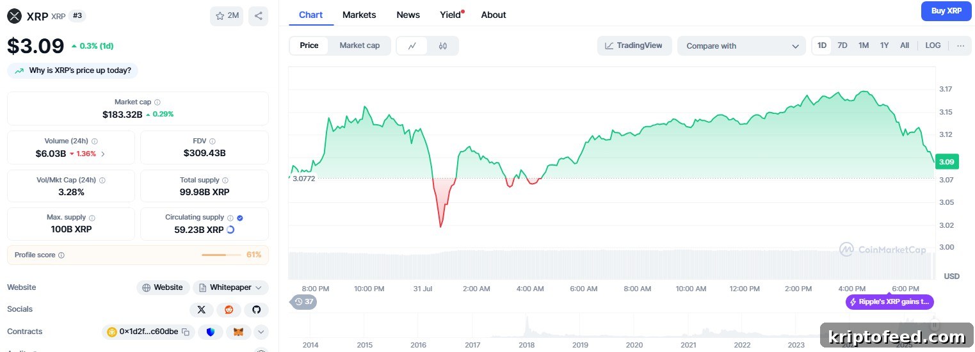Click the 0x1d2f...c60dbe contract chip

[x=149, y=332]
